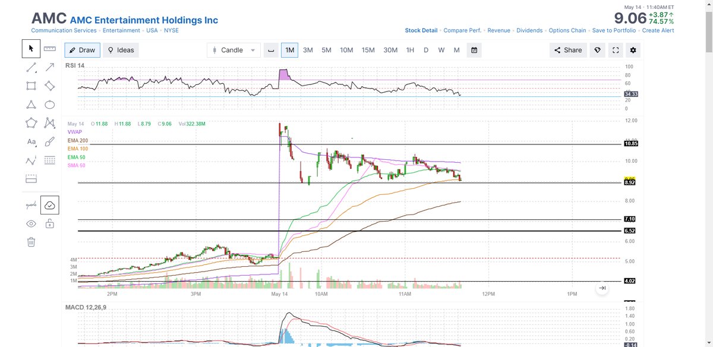The height and width of the screenshot is (347, 713).
Task: Open the Entertainment industry link
Action: coord(121,30)
